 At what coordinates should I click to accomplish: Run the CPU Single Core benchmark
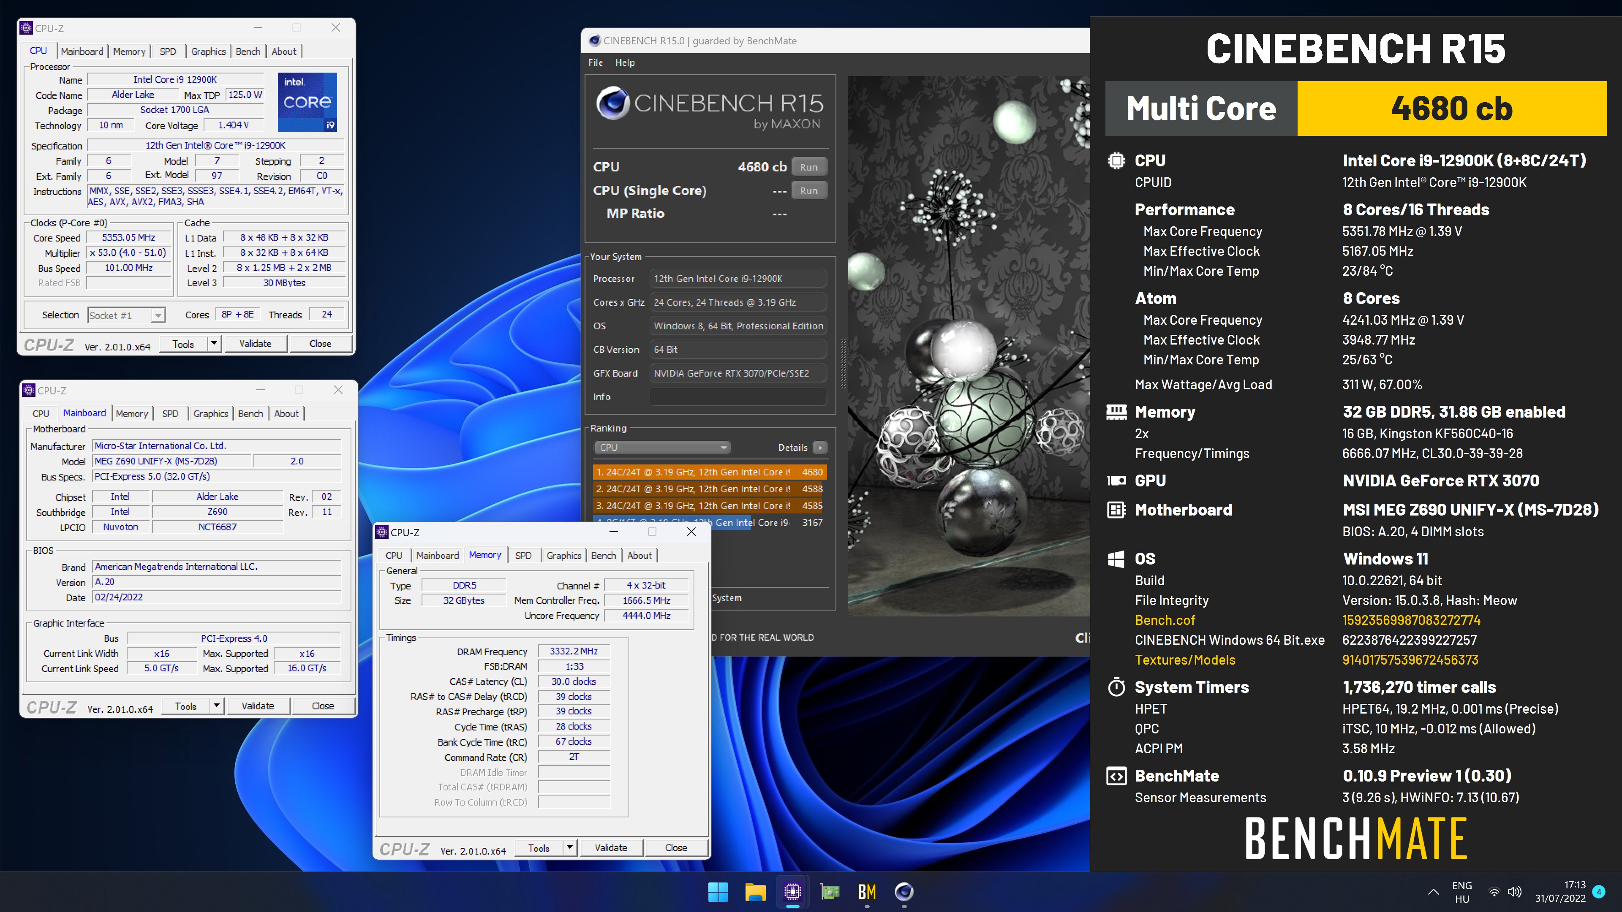click(x=808, y=191)
